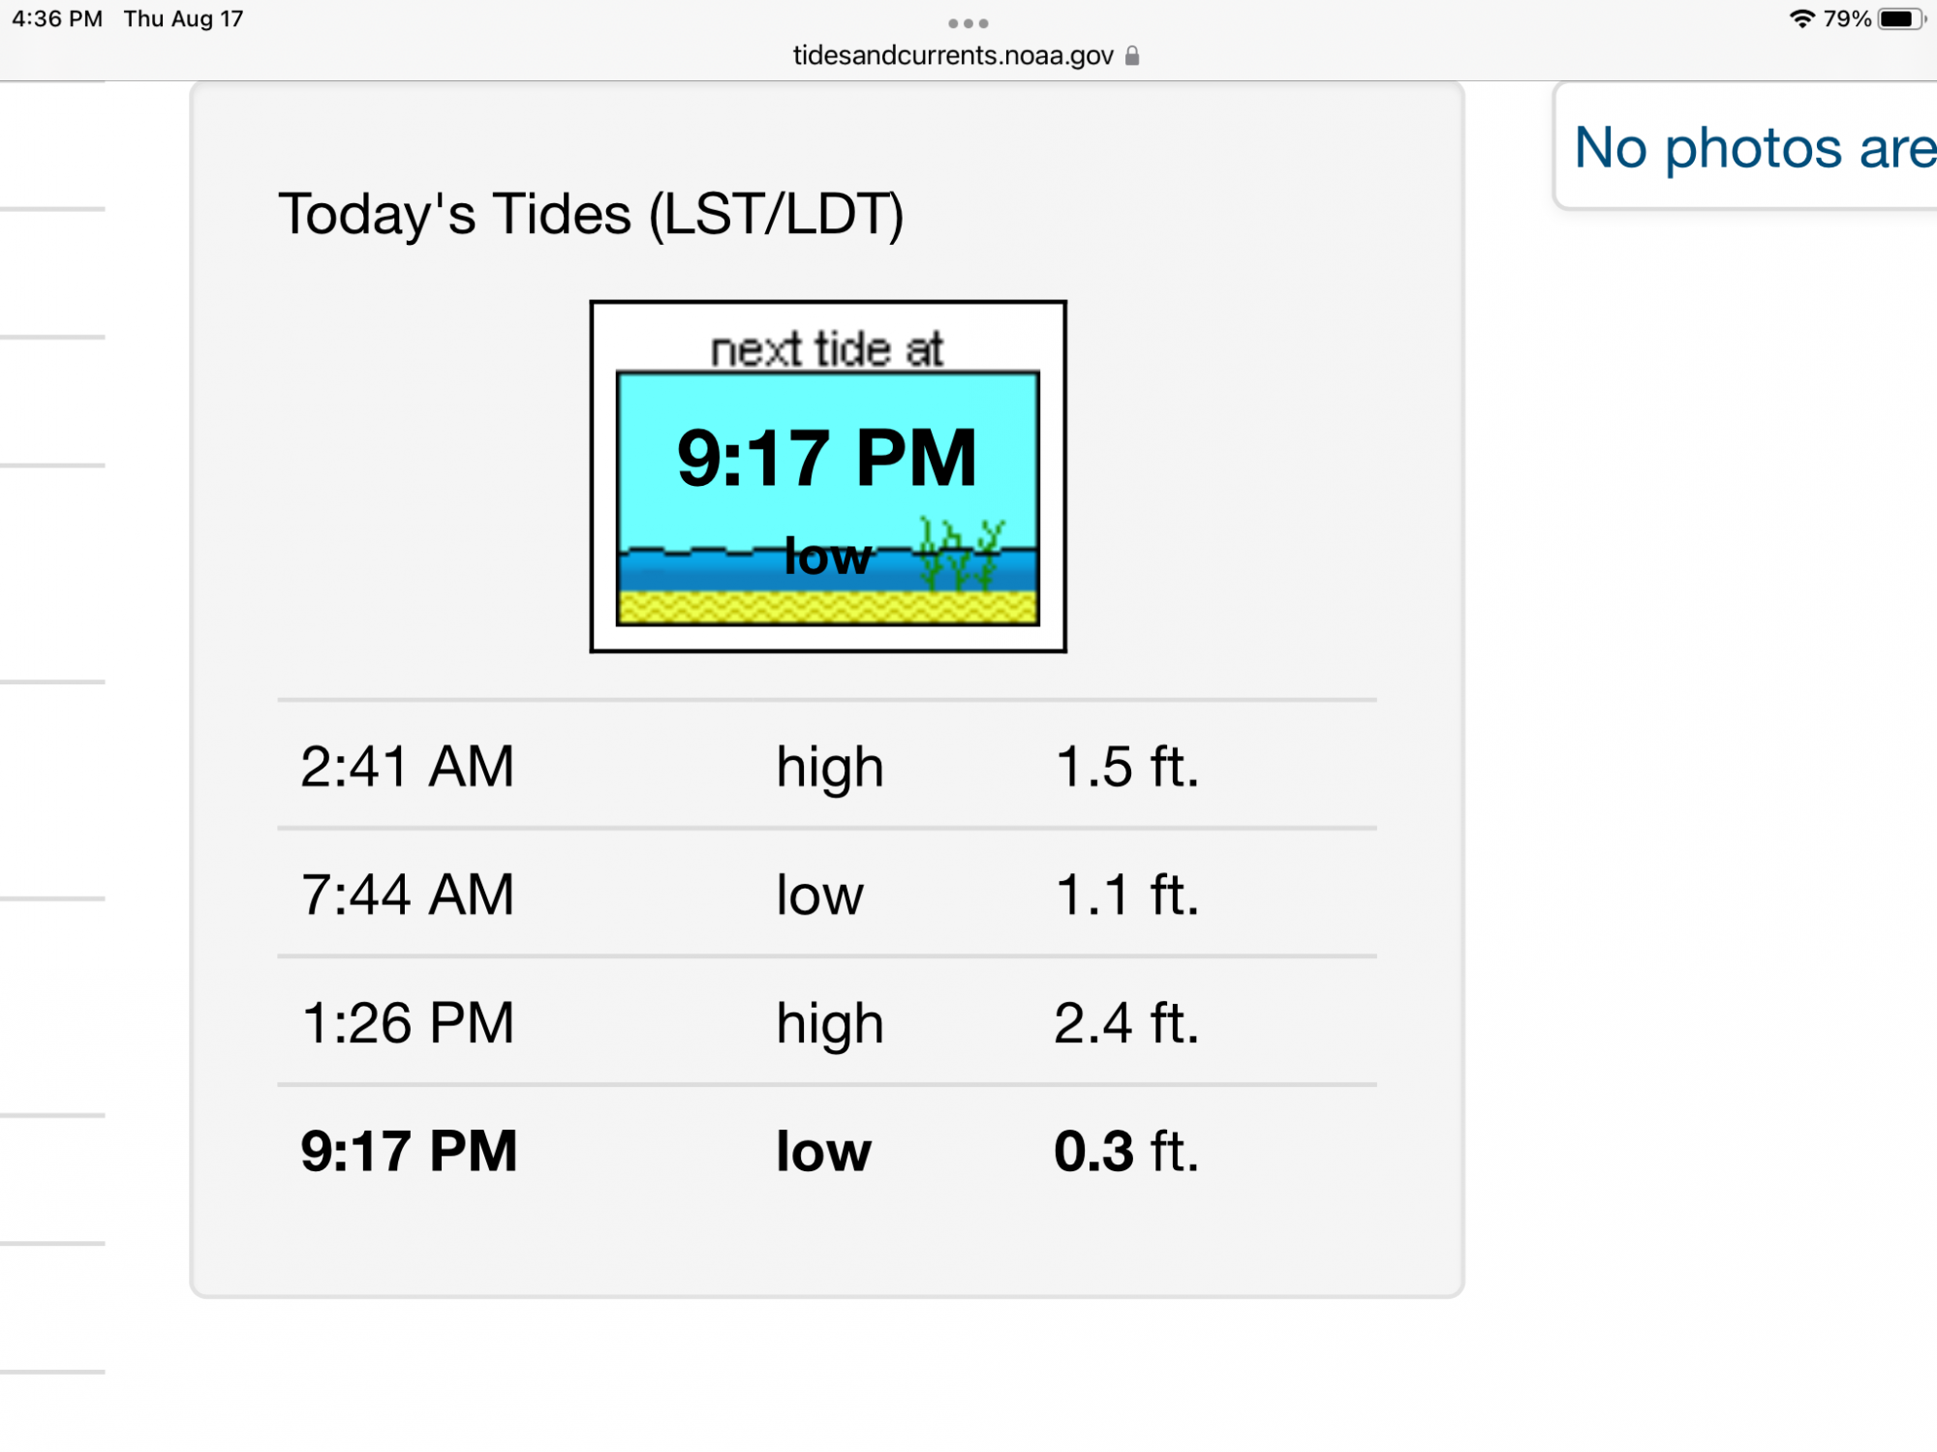This screenshot has height=1452, width=1937.
Task: Select the bold 9:17 PM low row
Action: point(827,1151)
